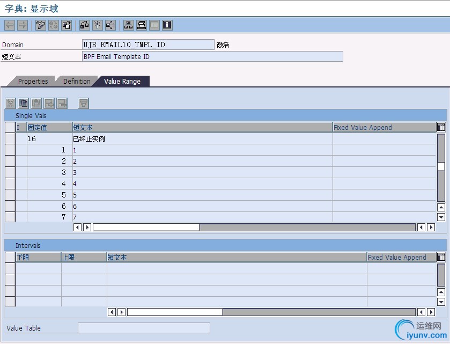Click the Paste icon above Single Vals
450x344 pixels.
click(36, 103)
